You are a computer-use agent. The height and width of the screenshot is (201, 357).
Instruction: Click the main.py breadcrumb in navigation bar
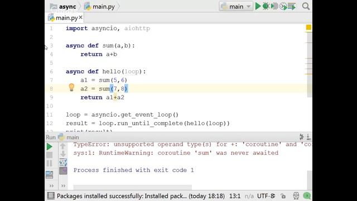pyautogui.click(x=99, y=7)
